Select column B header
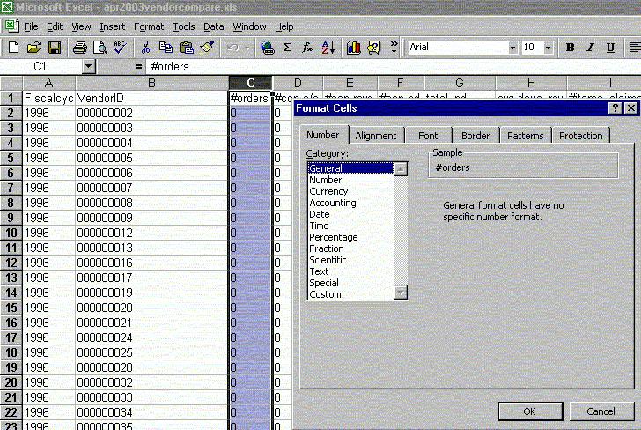641x430 pixels. [x=151, y=83]
